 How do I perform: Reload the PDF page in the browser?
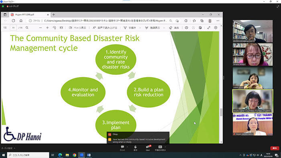tap(13, 21)
